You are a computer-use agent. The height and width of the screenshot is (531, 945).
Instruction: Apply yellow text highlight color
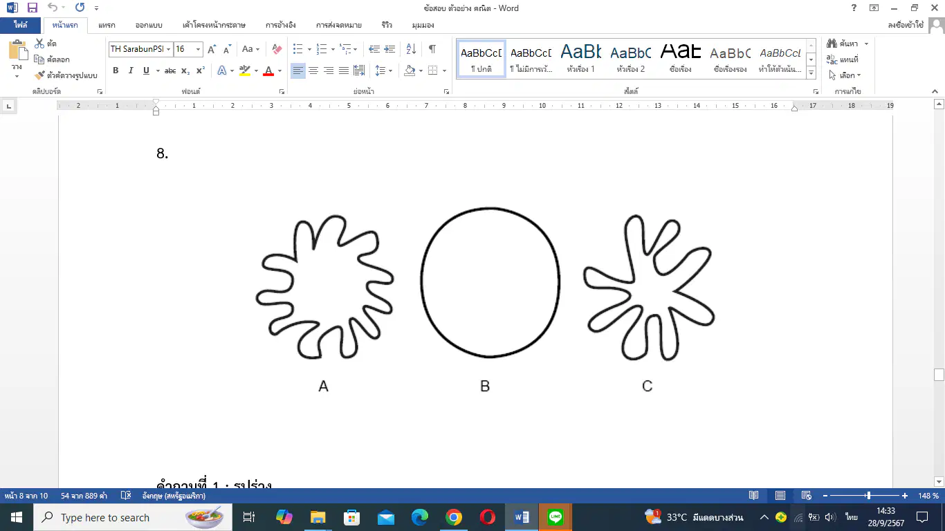coord(244,71)
